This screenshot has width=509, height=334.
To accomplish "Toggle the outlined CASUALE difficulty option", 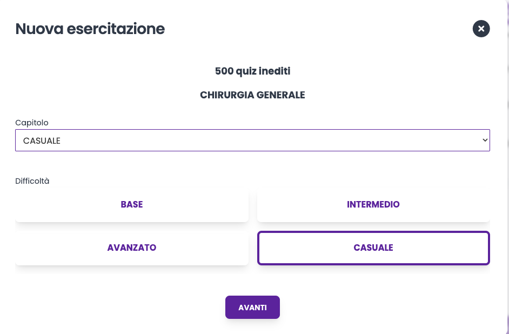I will tap(373, 248).
